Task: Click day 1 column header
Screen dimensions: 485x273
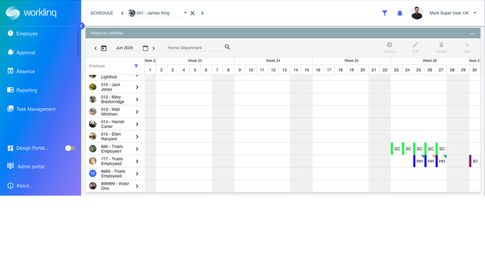Action: pyautogui.click(x=150, y=70)
